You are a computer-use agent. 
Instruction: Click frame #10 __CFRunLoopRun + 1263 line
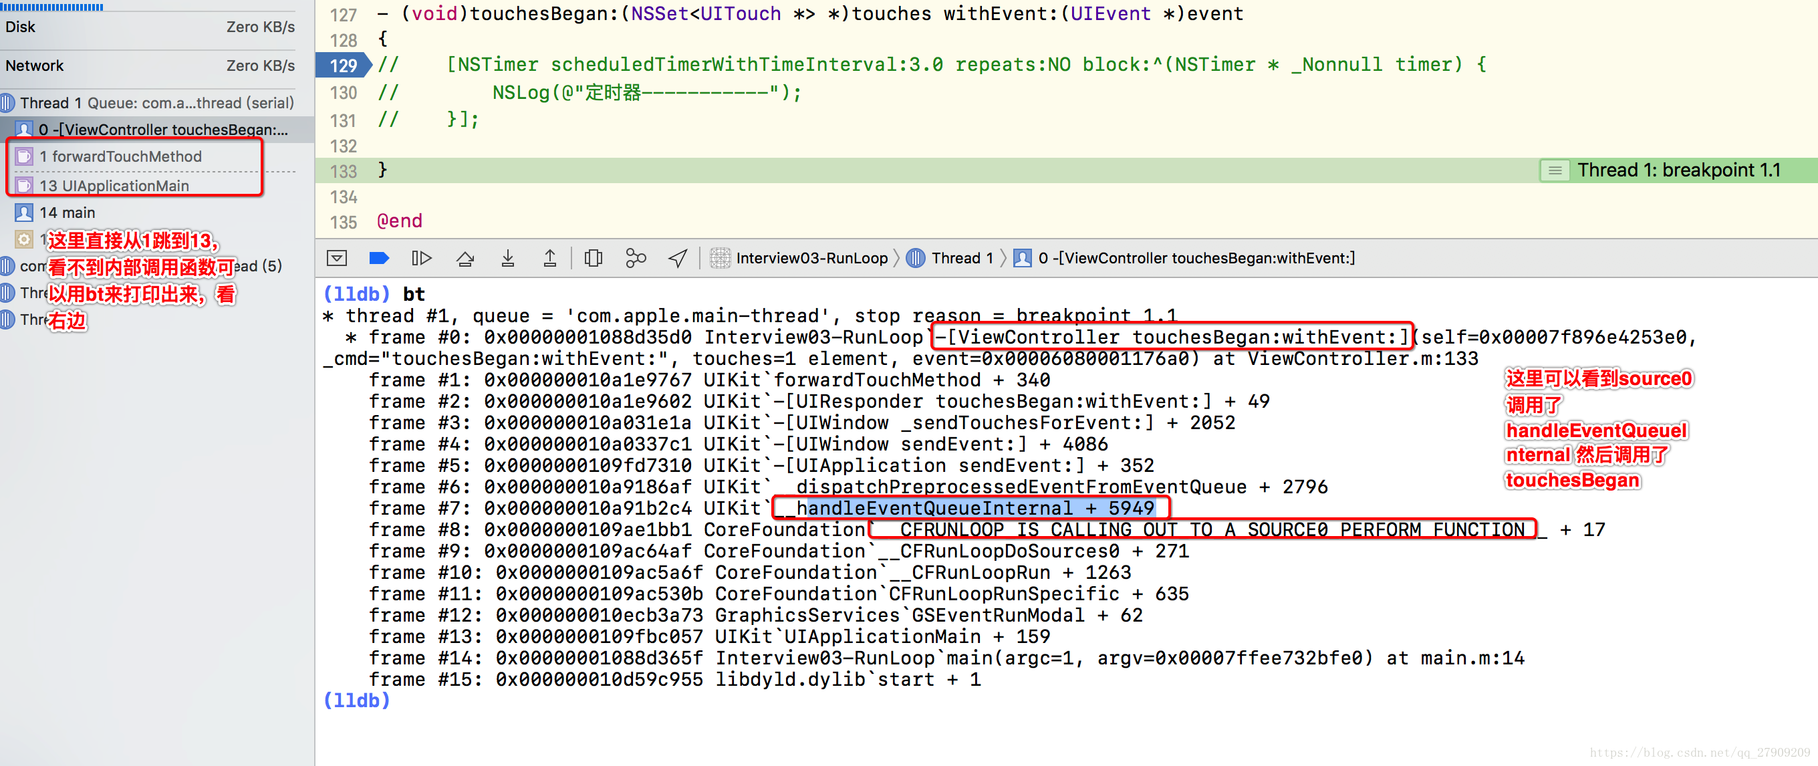click(749, 573)
